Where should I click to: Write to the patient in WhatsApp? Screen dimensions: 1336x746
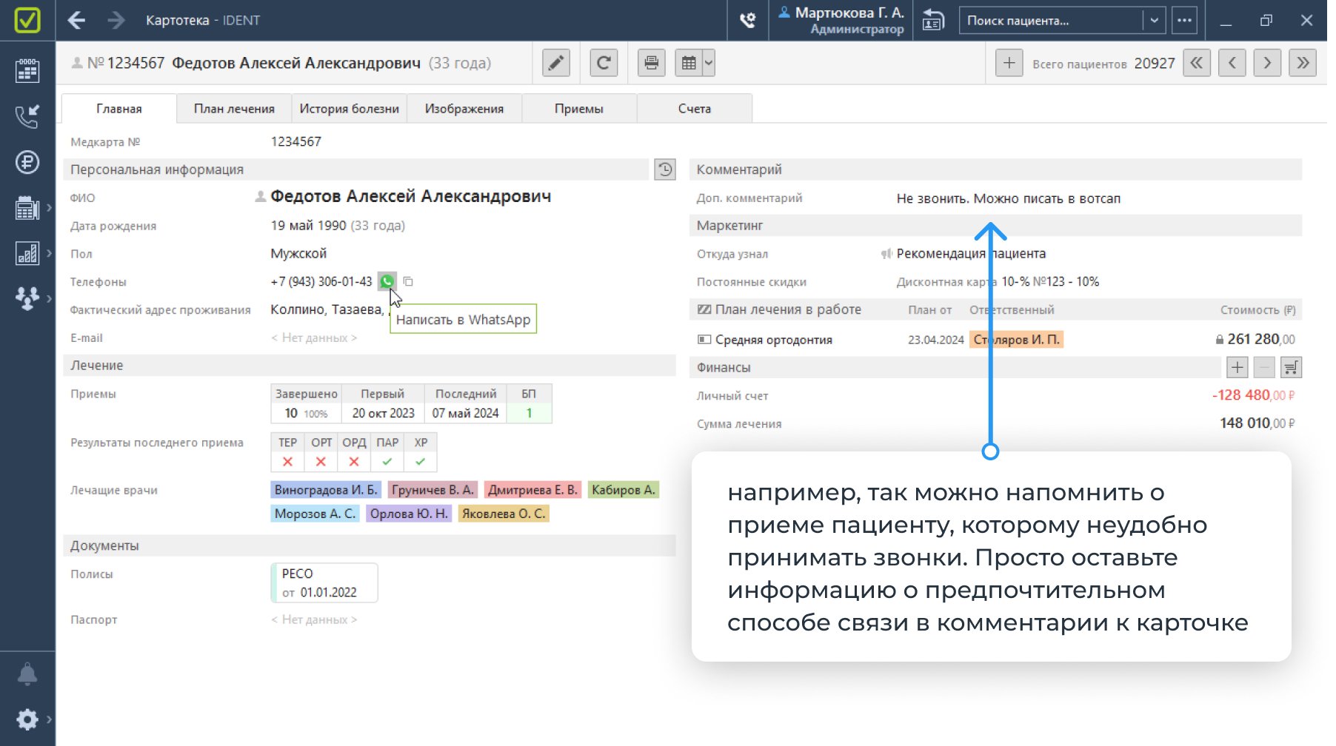coord(387,281)
